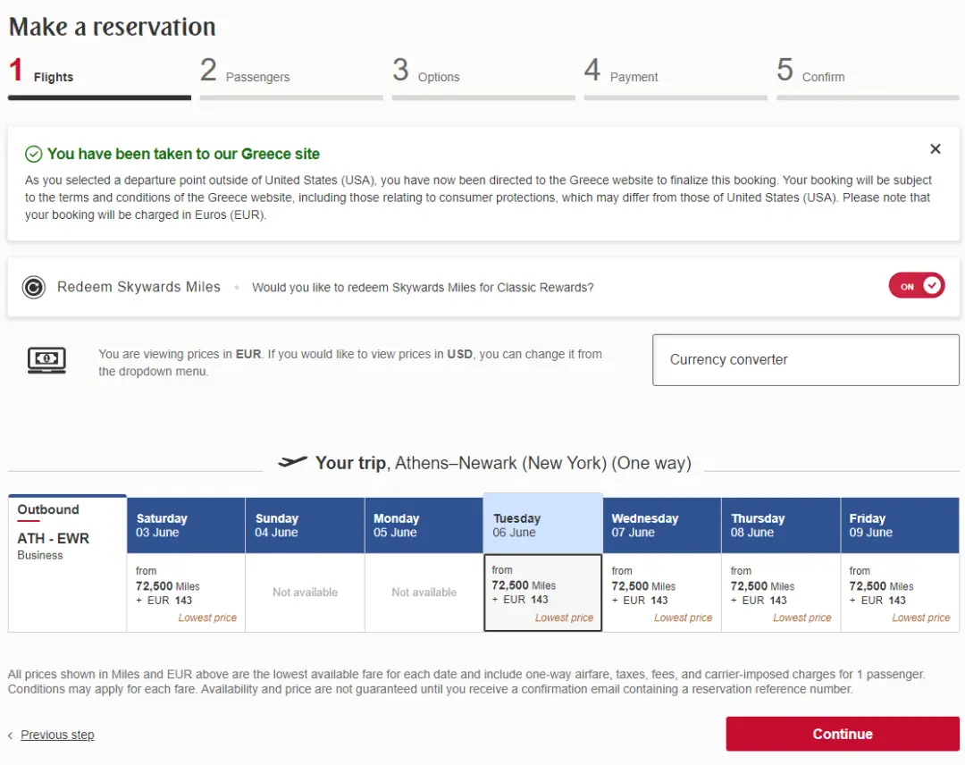The height and width of the screenshot is (765, 965).
Task: Pick Wednesday 07 June fare option
Action: (661, 593)
